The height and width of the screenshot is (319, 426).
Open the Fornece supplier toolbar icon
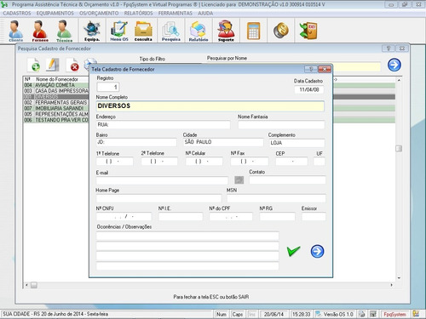click(40, 31)
